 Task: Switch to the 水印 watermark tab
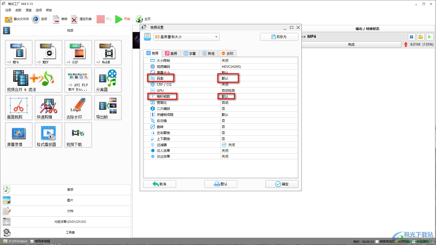coord(227,53)
